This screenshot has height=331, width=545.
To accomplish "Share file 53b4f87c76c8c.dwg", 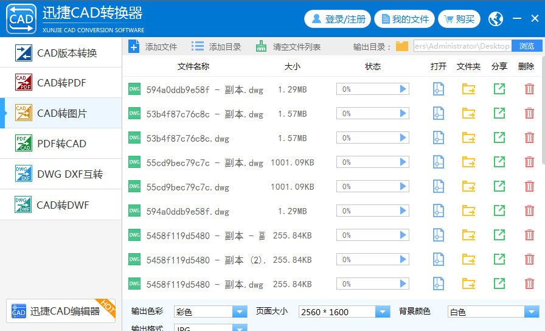I will click(x=499, y=138).
